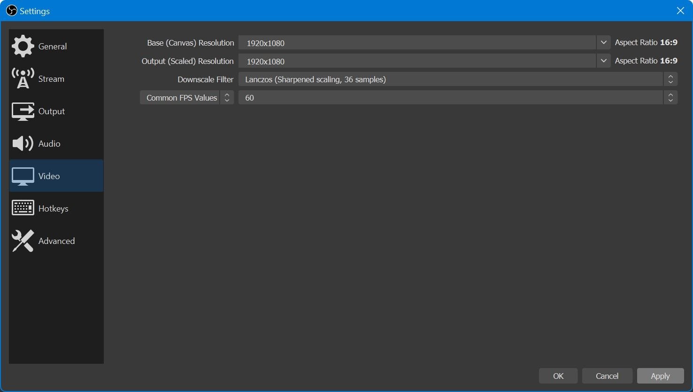693x392 pixels.
Task: Expand the Output (Scaled) Resolution dropdown arrow
Action: tap(603, 61)
